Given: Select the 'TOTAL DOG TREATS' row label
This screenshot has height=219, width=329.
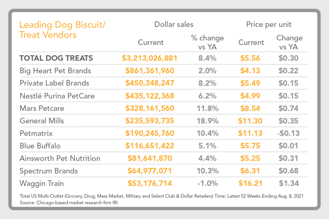Looking at the screenshot, I should pos(56,58).
